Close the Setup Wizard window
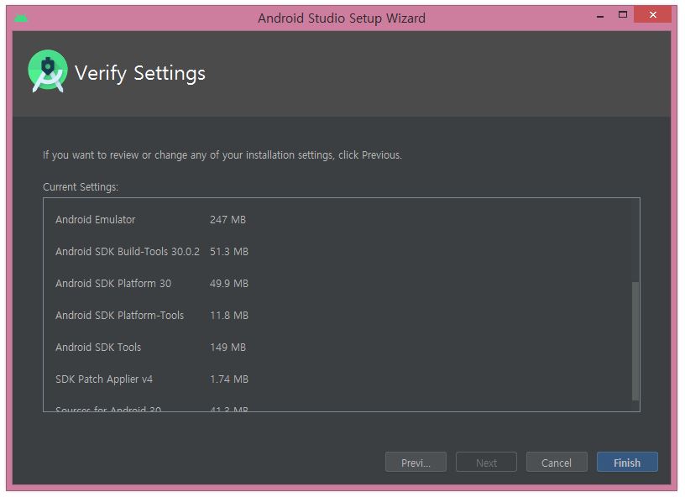The height and width of the screenshot is (497, 685). point(652,15)
